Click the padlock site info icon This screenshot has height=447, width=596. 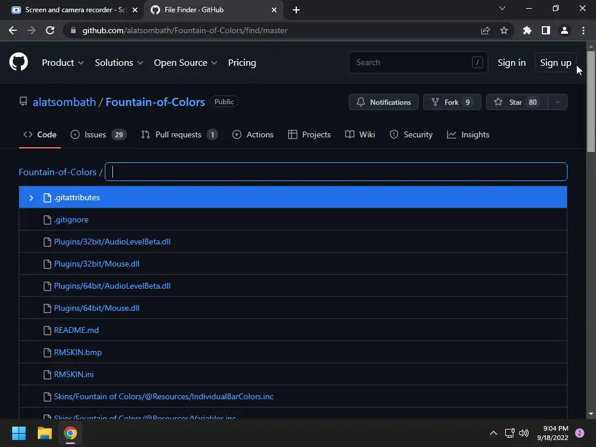pyautogui.click(x=73, y=30)
